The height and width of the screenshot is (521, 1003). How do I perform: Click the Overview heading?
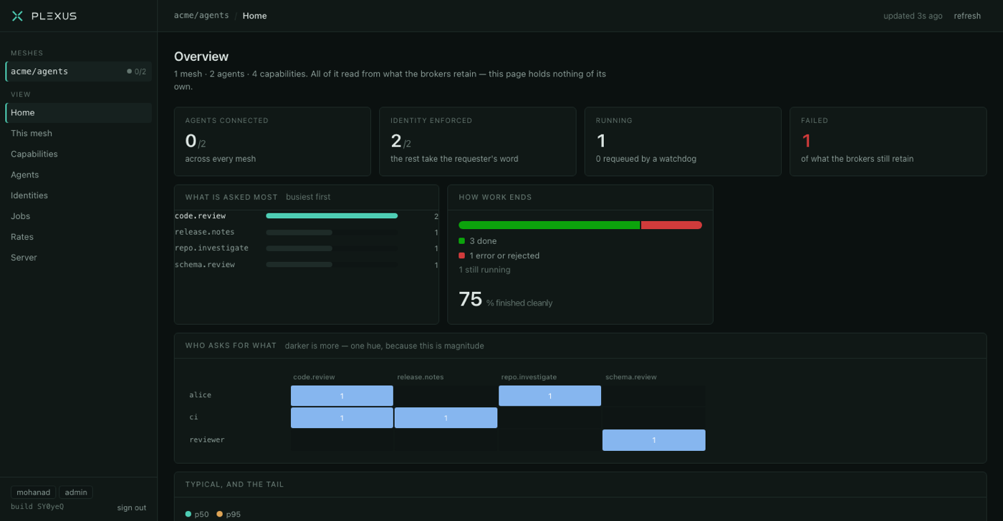pyautogui.click(x=201, y=57)
